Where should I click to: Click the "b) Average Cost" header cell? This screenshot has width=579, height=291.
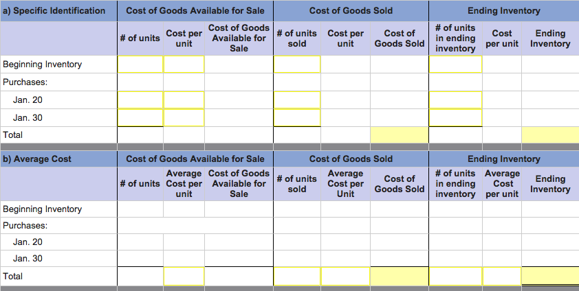tap(58, 159)
